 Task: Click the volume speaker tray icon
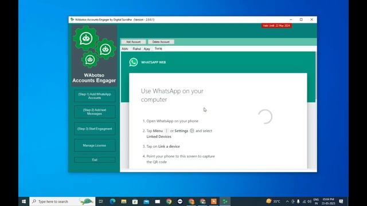point(310,201)
